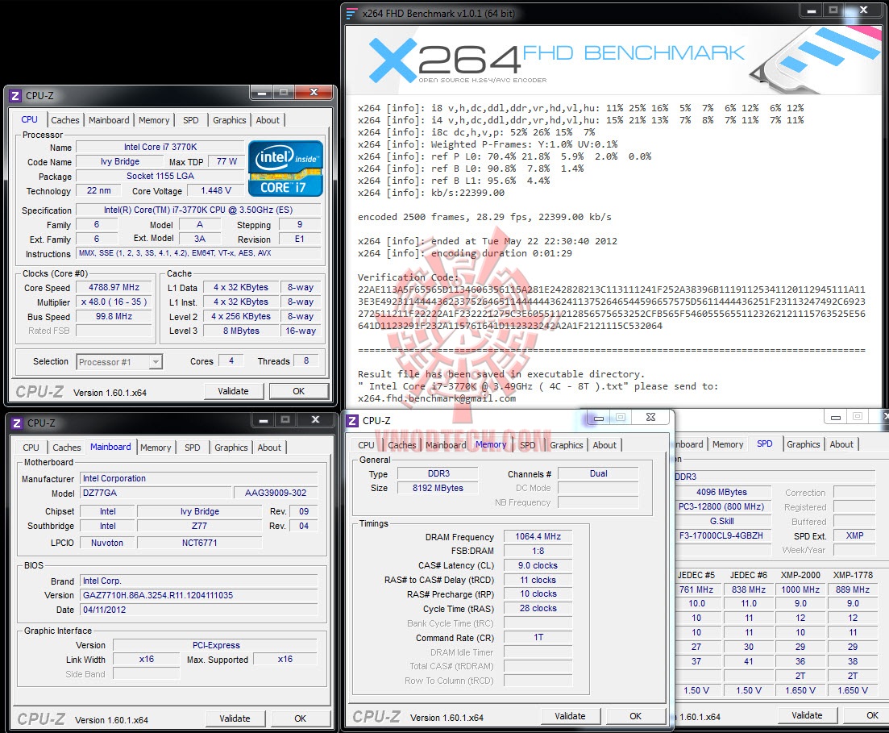Click the CAS# Latency 9.0 clocks value
Screen dimensions: 889x733
(538, 565)
